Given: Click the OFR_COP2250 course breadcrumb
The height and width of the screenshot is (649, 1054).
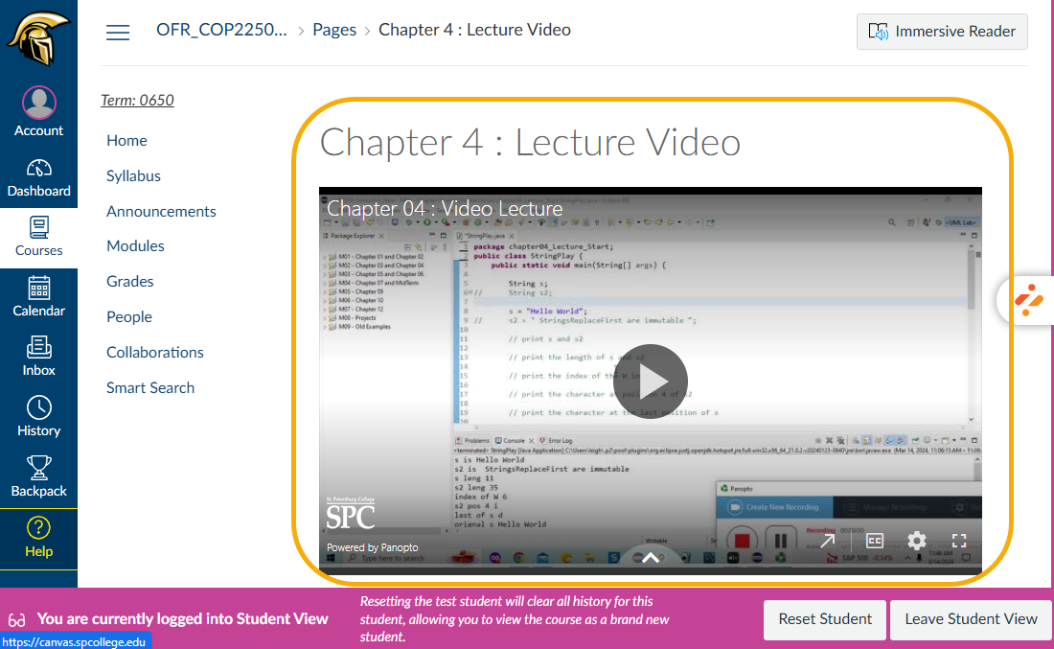Looking at the screenshot, I should [222, 30].
